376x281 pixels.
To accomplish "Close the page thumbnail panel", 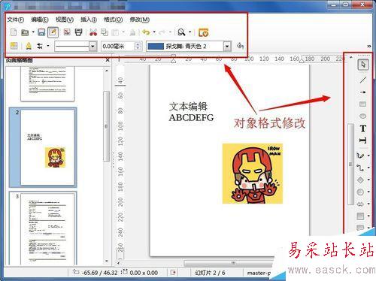I will 108,60.
